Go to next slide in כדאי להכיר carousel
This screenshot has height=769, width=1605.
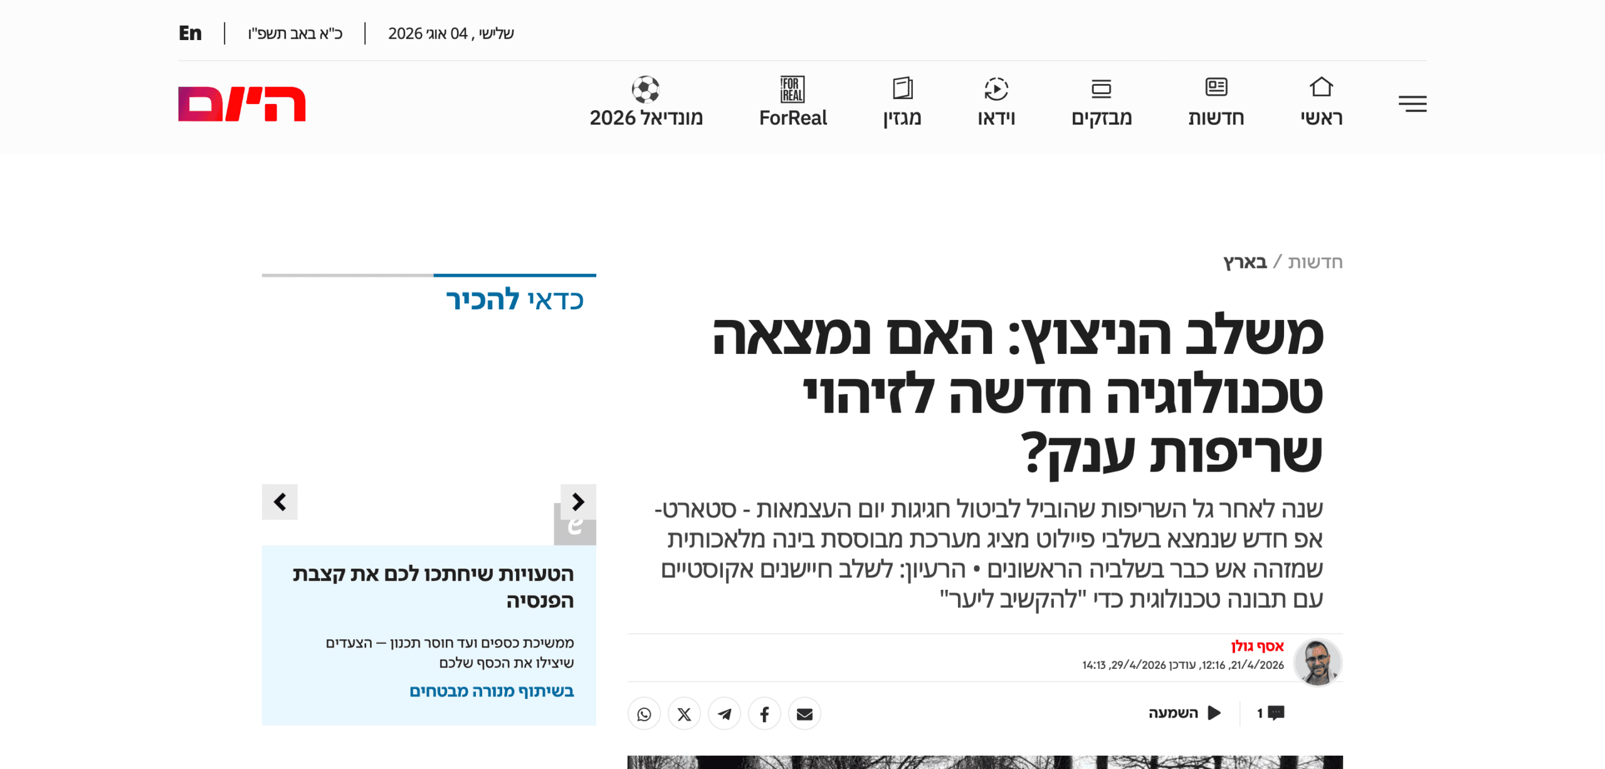(x=280, y=502)
